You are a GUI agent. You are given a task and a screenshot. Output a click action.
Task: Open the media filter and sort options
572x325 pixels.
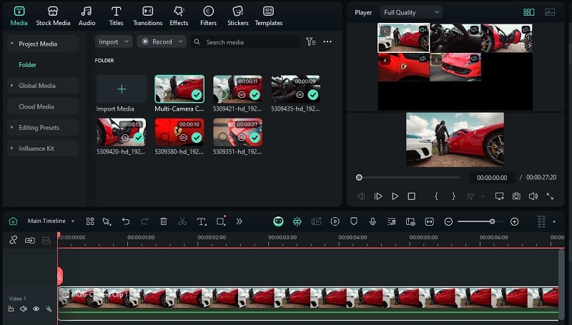[311, 42]
